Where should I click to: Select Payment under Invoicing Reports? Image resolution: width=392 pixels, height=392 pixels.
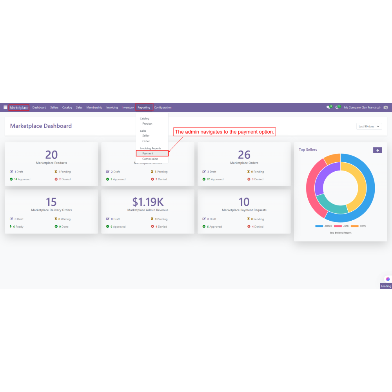point(148,154)
